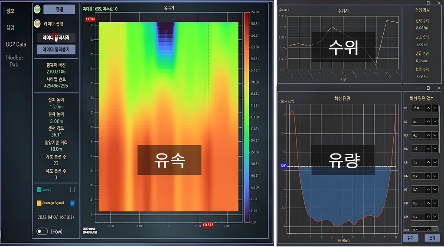Click the 1.2 cross-section input field
The image size is (444, 247).
point(418,163)
